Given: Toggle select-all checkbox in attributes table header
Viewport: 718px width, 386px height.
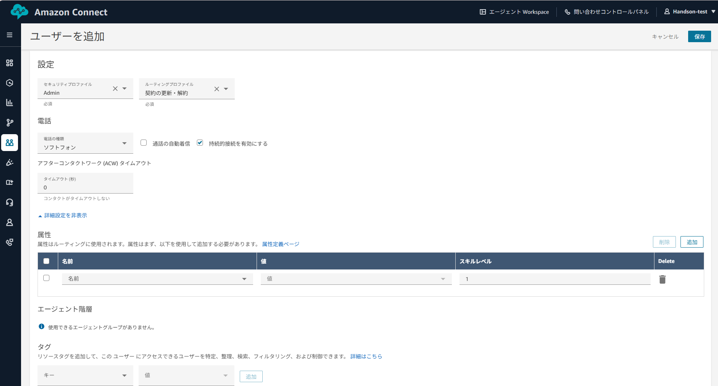Looking at the screenshot, I should pyautogui.click(x=46, y=261).
